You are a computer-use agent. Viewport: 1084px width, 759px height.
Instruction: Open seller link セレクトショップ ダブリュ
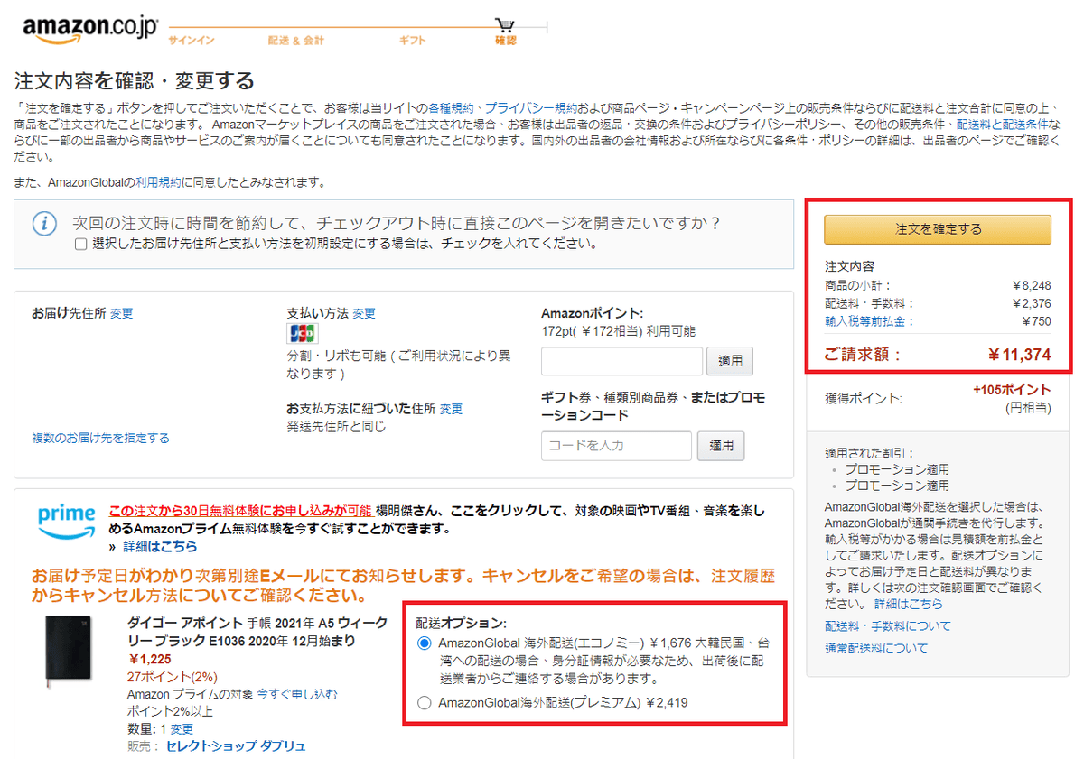pos(235,745)
